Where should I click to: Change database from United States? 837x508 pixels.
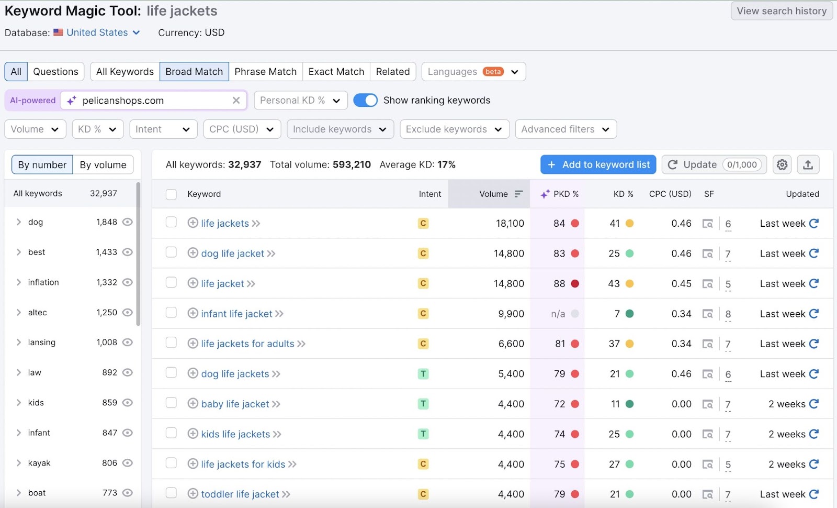tap(97, 32)
